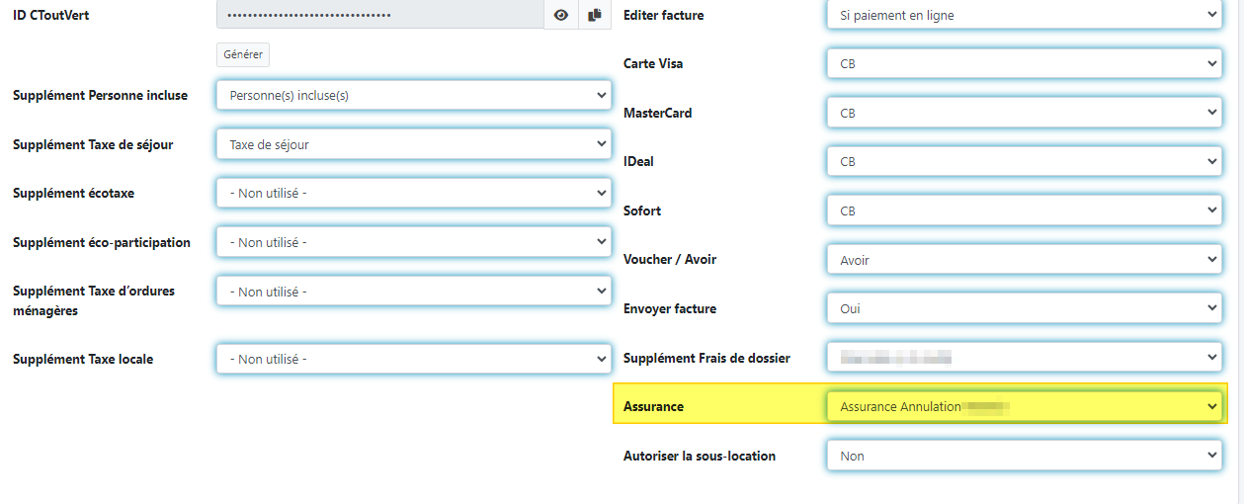The width and height of the screenshot is (1244, 504).
Task: Toggle the Envoyer facture Oui selector
Action: (1024, 308)
